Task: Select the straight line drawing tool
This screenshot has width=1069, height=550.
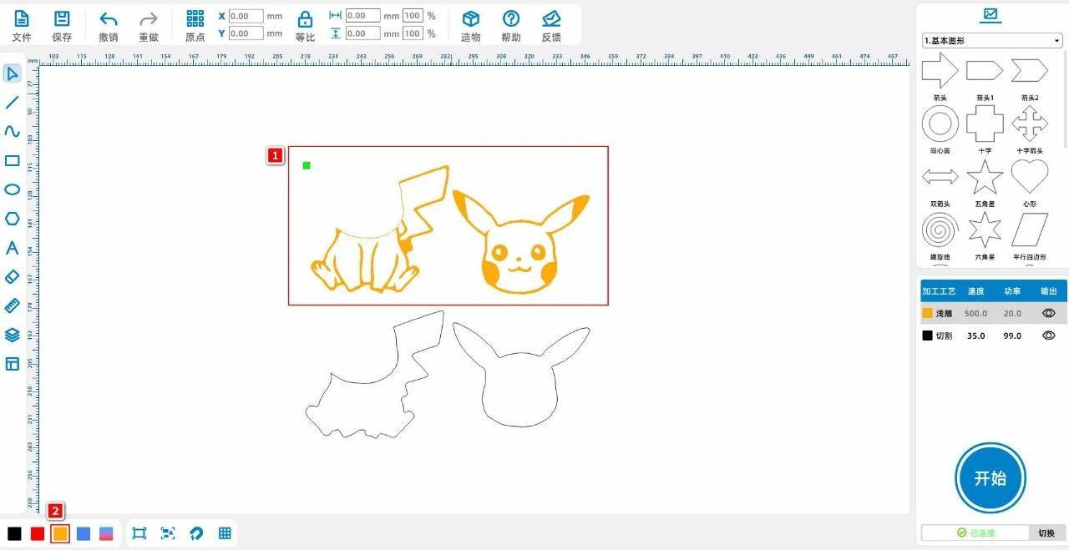Action: [12, 103]
